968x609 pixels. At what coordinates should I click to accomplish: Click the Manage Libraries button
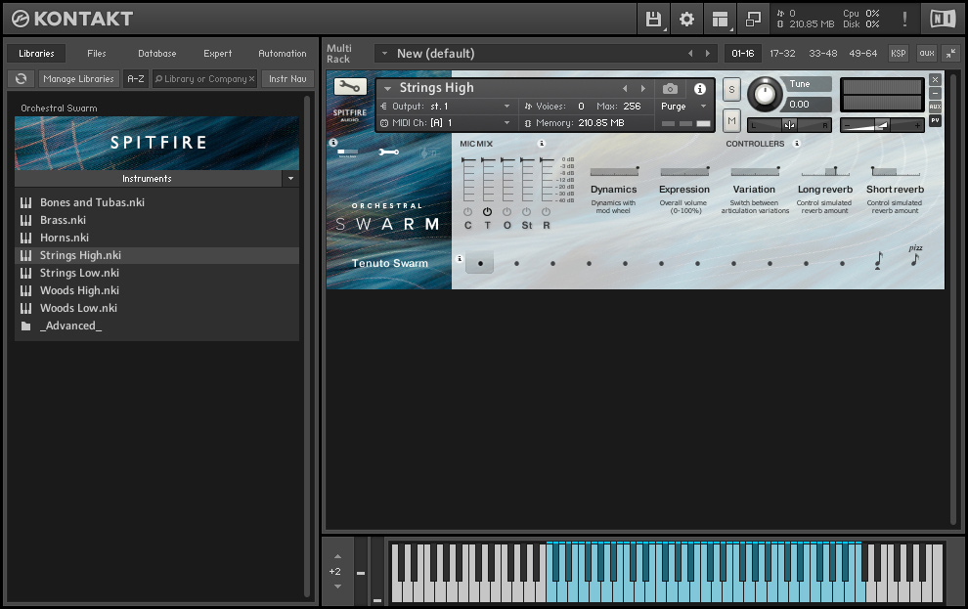click(79, 79)
